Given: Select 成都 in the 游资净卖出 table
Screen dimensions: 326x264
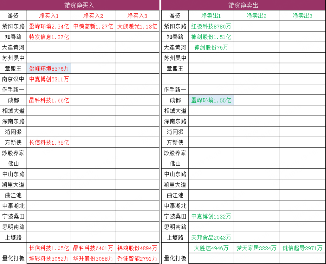Looking at the screenshot, I should (x=175, y=100).
